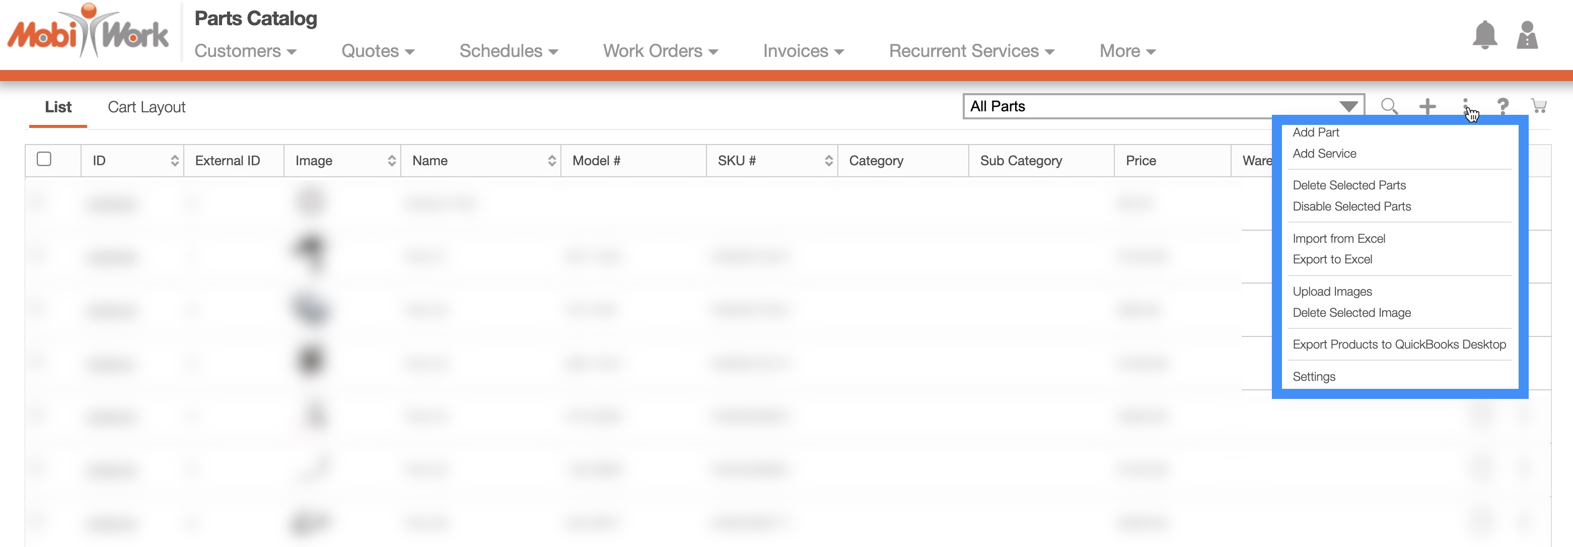Click the plus add icon
Viewport: 1573px width, 547px height.
pyautogui.click(x=1427, y=106)
